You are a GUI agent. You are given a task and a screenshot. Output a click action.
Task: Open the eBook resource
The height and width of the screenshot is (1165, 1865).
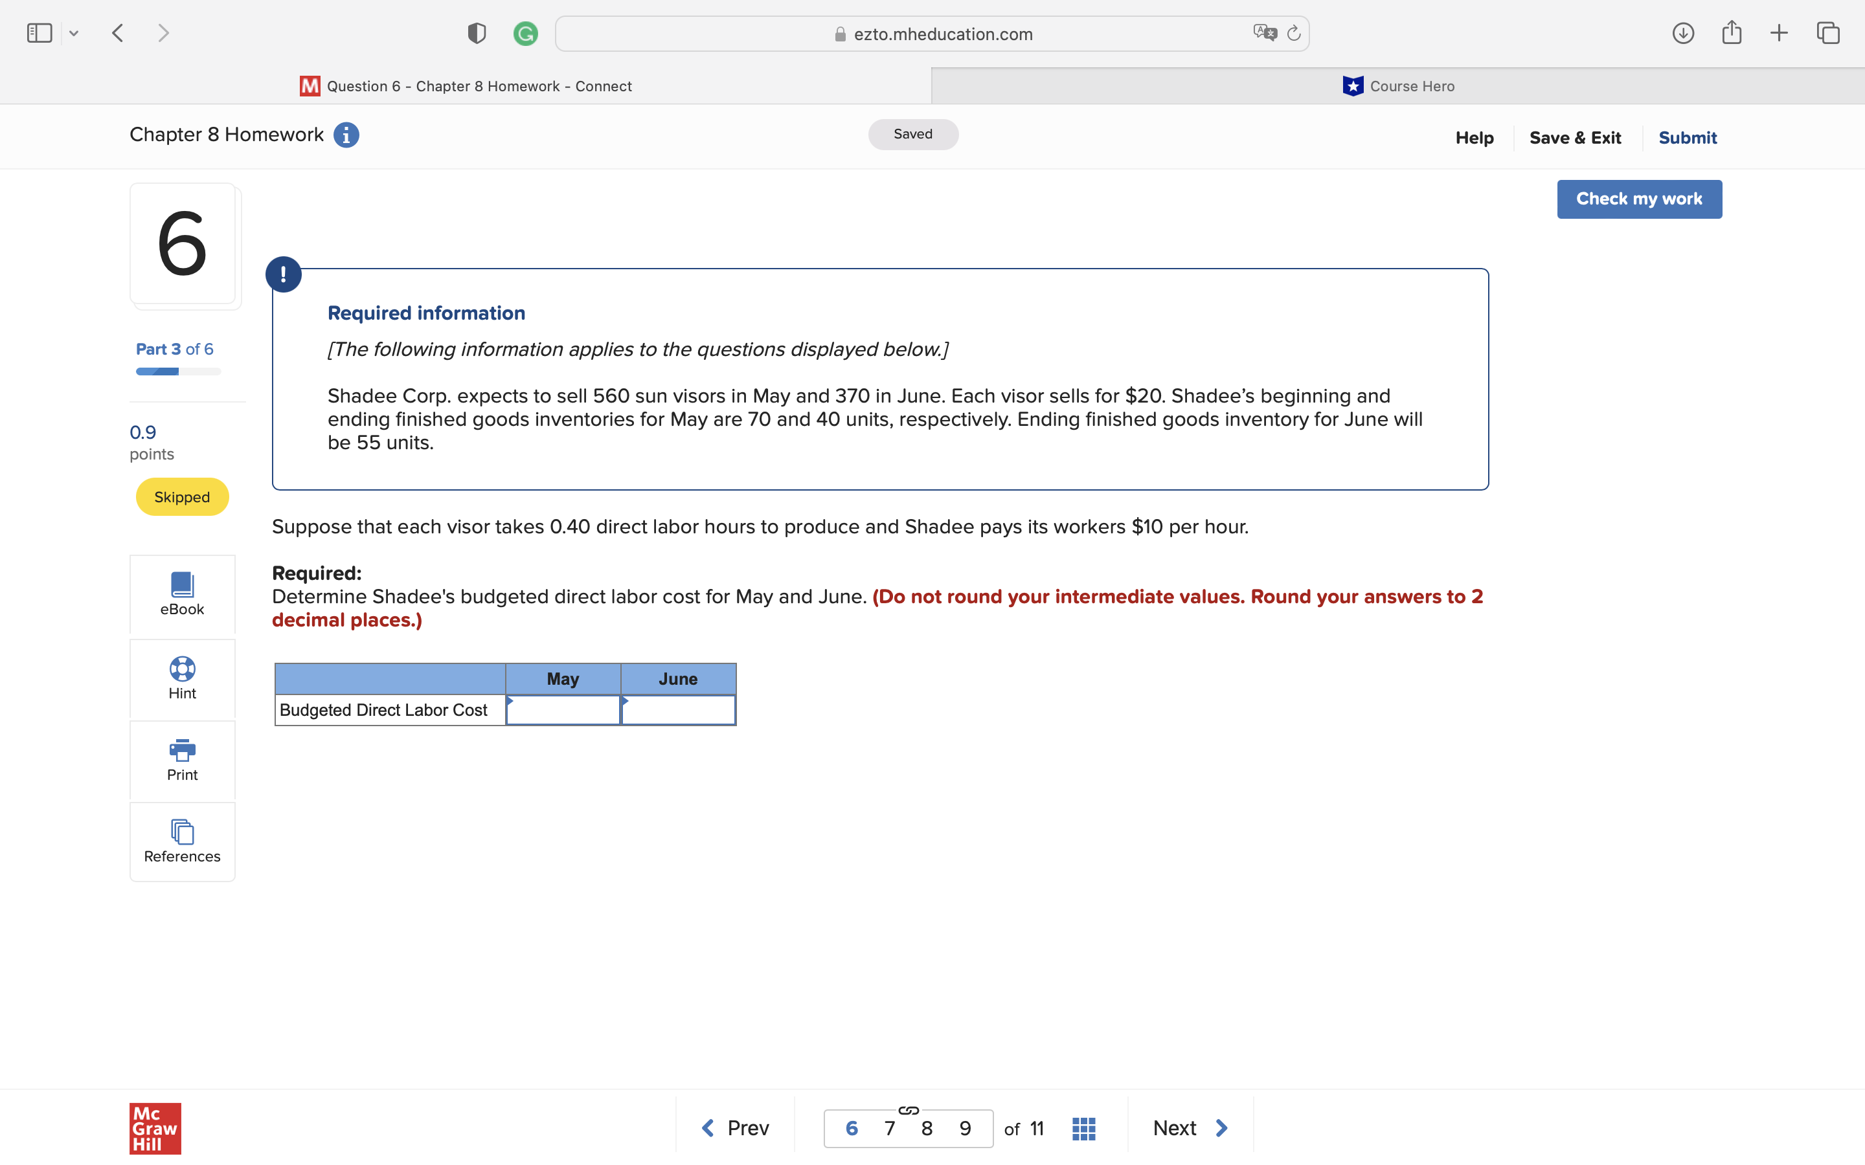click(182, 594)
